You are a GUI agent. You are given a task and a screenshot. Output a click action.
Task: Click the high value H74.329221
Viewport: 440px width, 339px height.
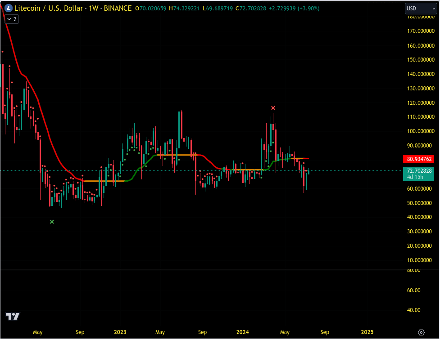(184, 9)
